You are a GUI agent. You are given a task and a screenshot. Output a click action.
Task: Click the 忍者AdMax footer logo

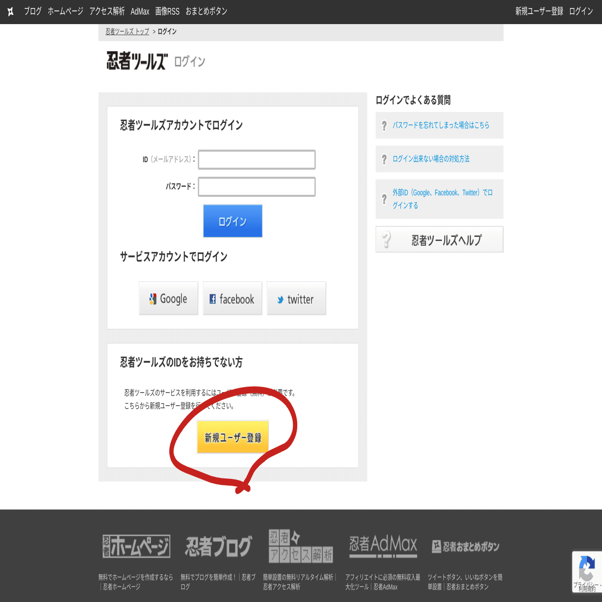(x=383, y=546)
